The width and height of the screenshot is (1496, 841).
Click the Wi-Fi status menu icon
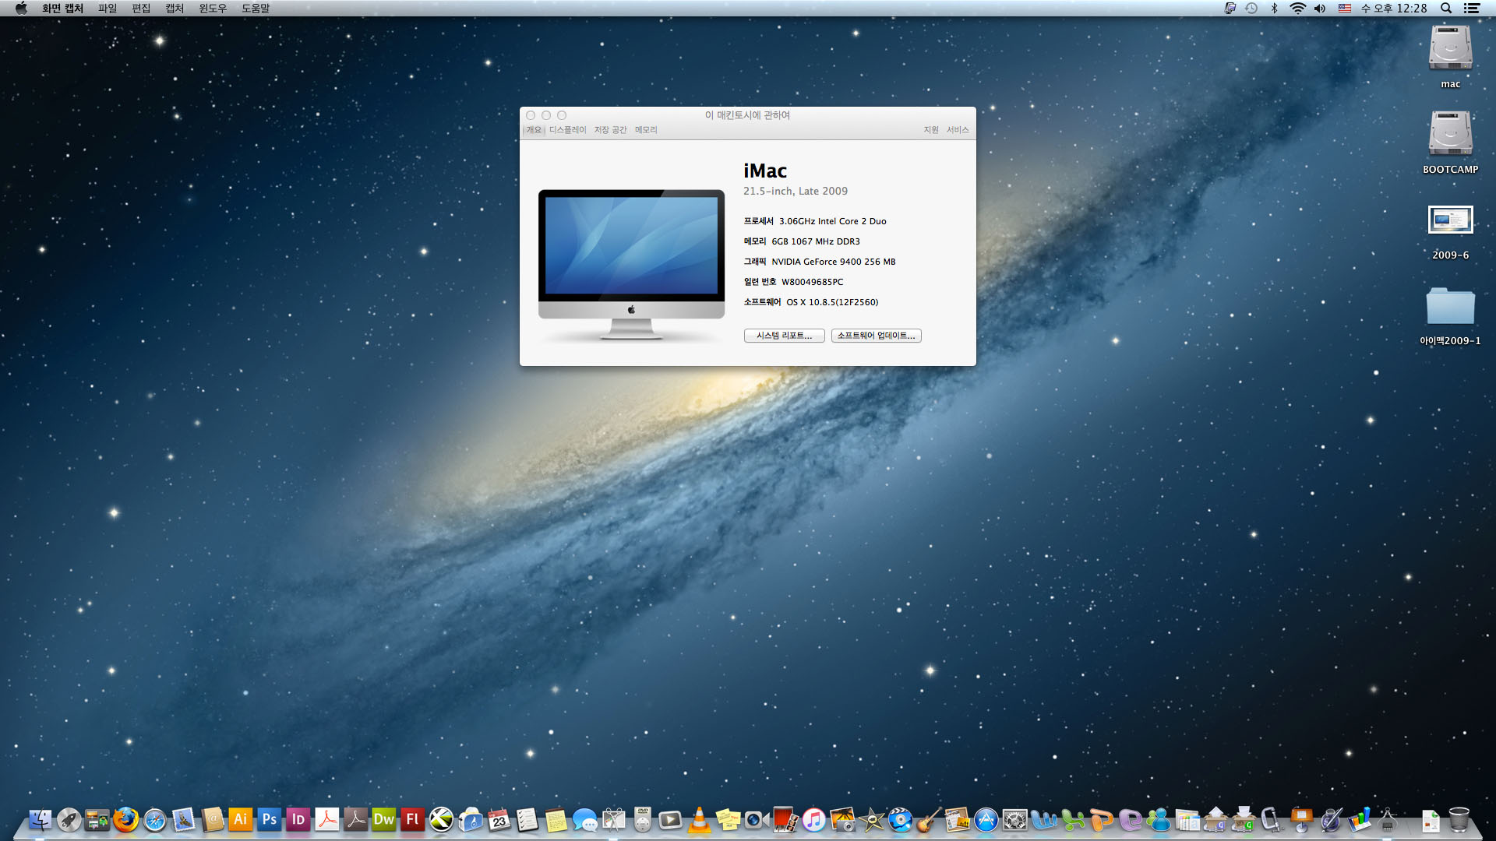(1297, 8)
